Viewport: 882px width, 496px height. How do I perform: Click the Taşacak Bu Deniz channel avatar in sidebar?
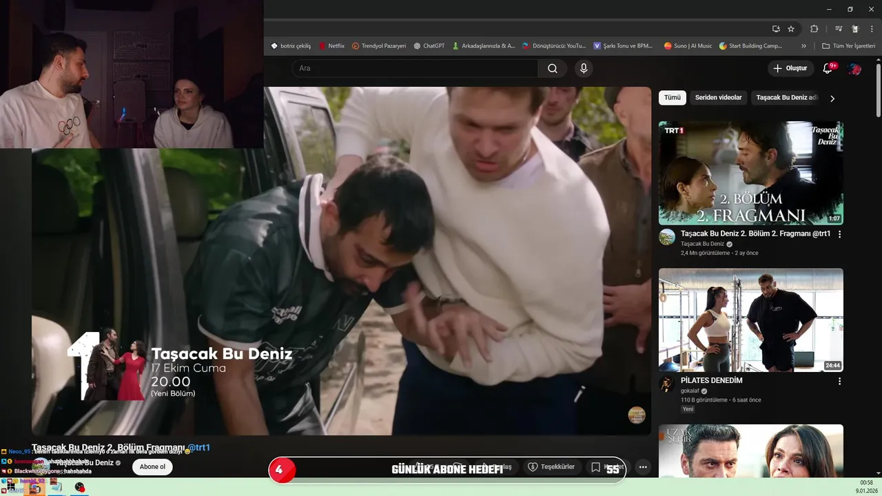[x=666, y=237]
